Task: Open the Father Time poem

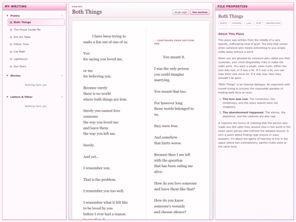Action: click(36, 44)
